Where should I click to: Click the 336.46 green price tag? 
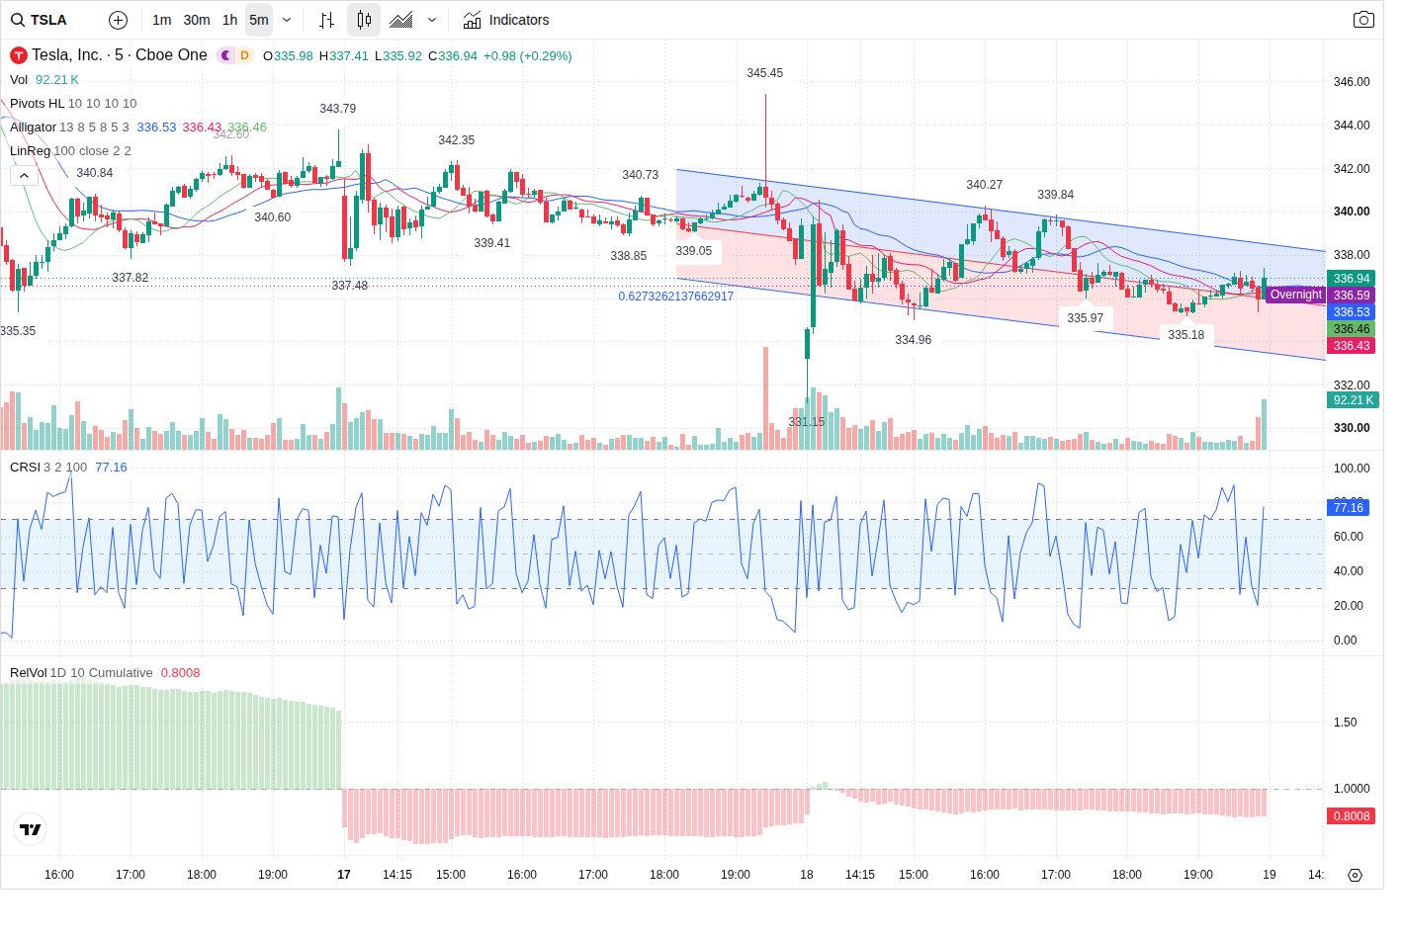[x=1351, y=329]
